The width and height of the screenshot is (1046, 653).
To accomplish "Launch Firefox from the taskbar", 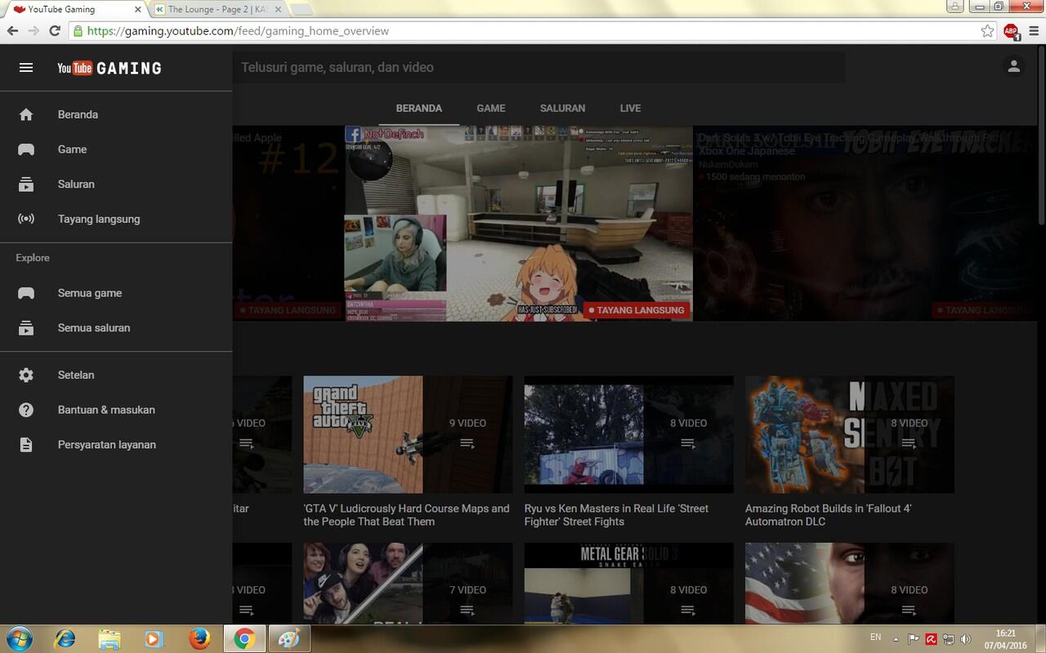I will 199,638.
